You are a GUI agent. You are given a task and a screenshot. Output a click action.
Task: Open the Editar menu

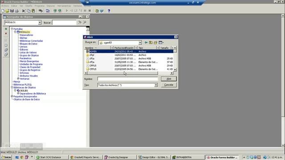14,6
